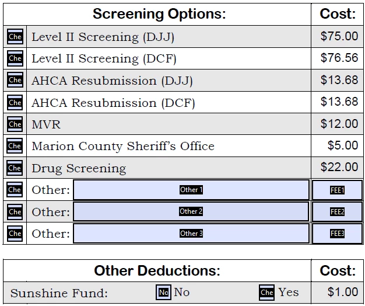This screenshot has width=365, height=306.
Task: Tick the MVR screening checkbox
Action: click(x=15, y=124)
